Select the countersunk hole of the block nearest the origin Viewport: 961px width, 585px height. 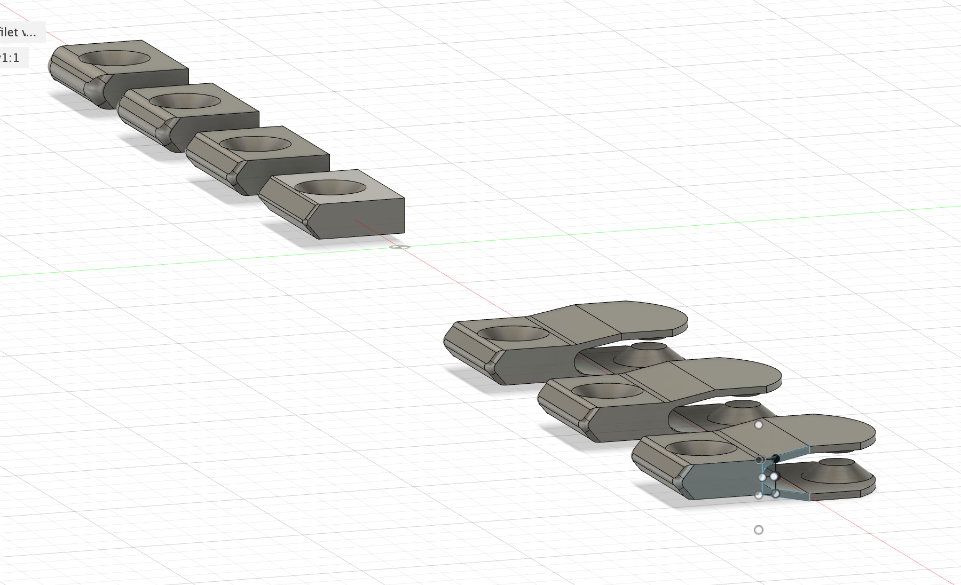click(331, 187)
